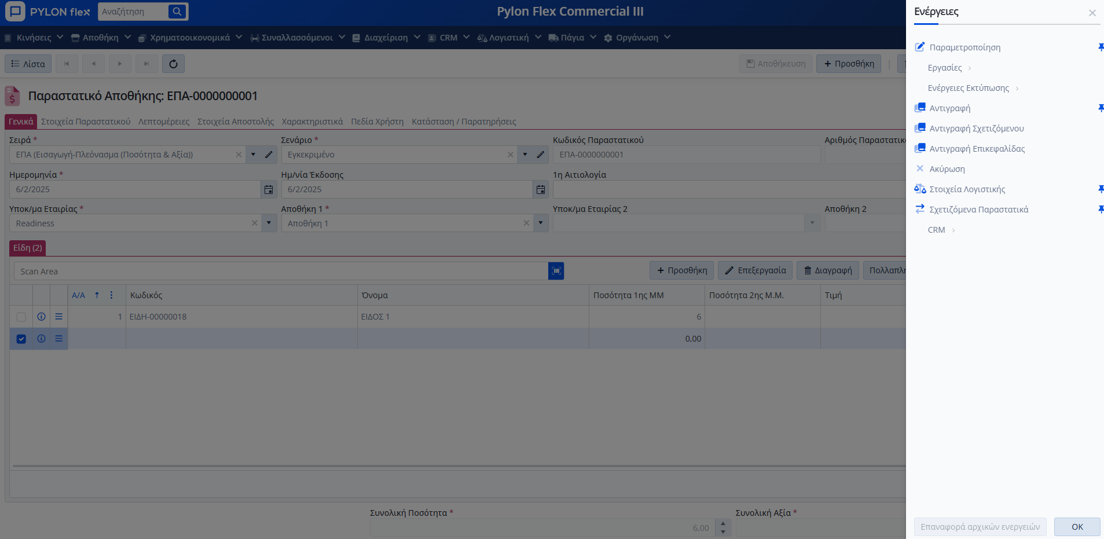Click the search magnifier button

click(177, 11)
